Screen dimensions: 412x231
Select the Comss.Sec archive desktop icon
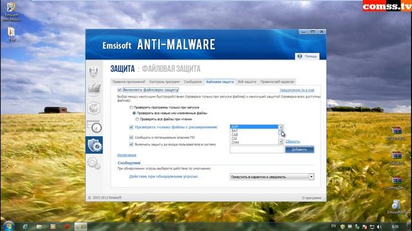pos(397,183)
